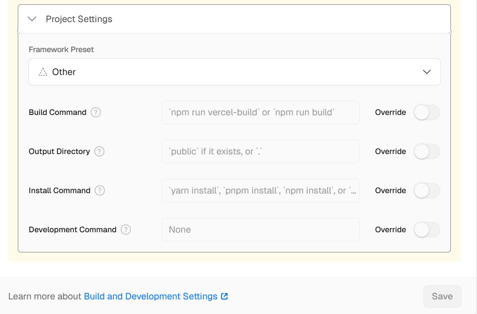The image size is (477, 314).
Task: Select the Install Command input box
Action: [x=260, y=191]
